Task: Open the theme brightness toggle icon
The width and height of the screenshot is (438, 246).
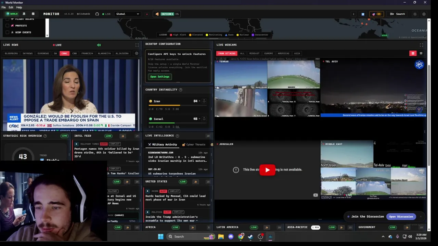Action: click(415, 14)
